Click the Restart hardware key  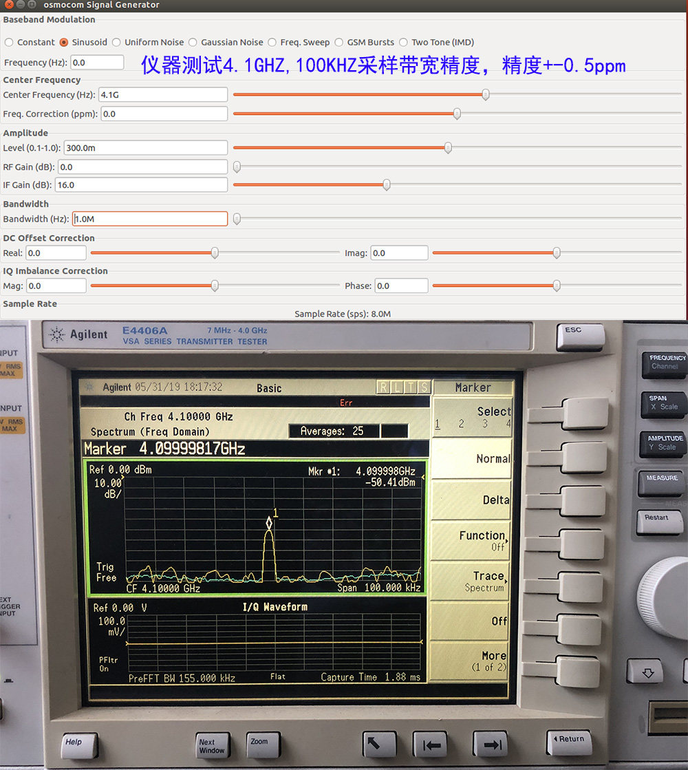tap(660, 522)
